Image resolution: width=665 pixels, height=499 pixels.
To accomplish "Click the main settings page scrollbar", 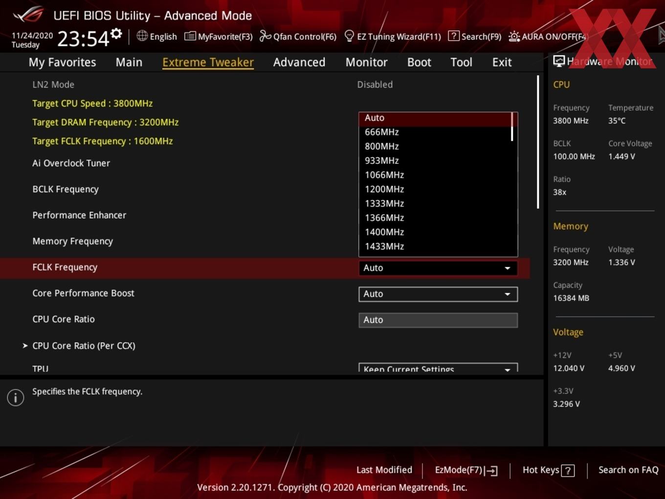I will (538, 142).
